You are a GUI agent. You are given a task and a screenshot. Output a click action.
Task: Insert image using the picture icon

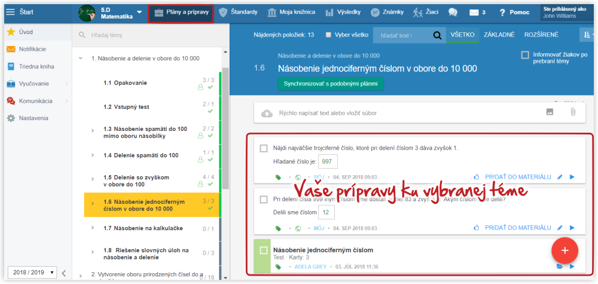(x=550, y=112)
